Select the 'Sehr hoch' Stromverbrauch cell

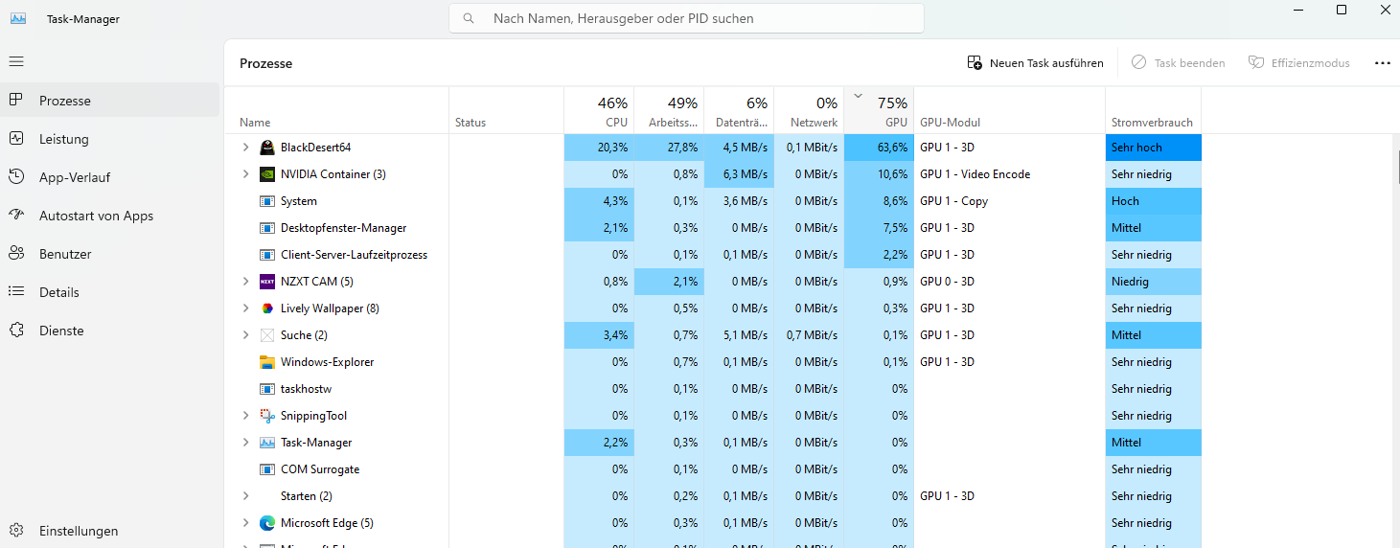tap(1153, 148)
